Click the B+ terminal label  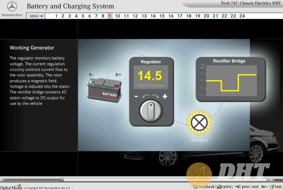click(118, 75)
